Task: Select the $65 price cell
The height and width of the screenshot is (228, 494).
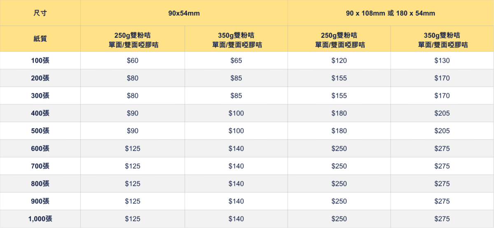Action: (x=236, y=61)
